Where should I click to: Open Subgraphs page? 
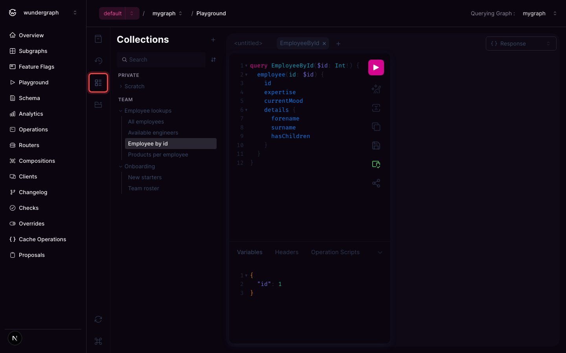43,51
